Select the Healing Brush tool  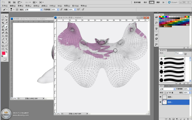click(3, 26)
